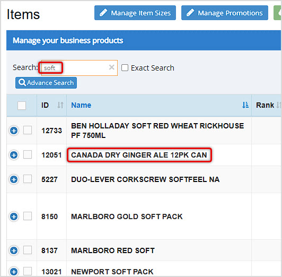Expand row 5227 with the plus icon
This screenshot has height=277, width=282.
pos(14,179)
